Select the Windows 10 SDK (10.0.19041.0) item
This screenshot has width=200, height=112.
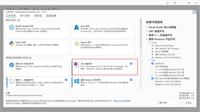168,58
